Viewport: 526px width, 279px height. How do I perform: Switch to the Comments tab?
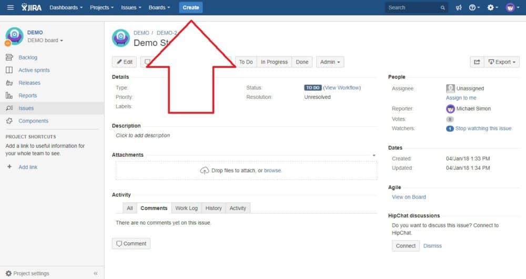coord(154,208)
